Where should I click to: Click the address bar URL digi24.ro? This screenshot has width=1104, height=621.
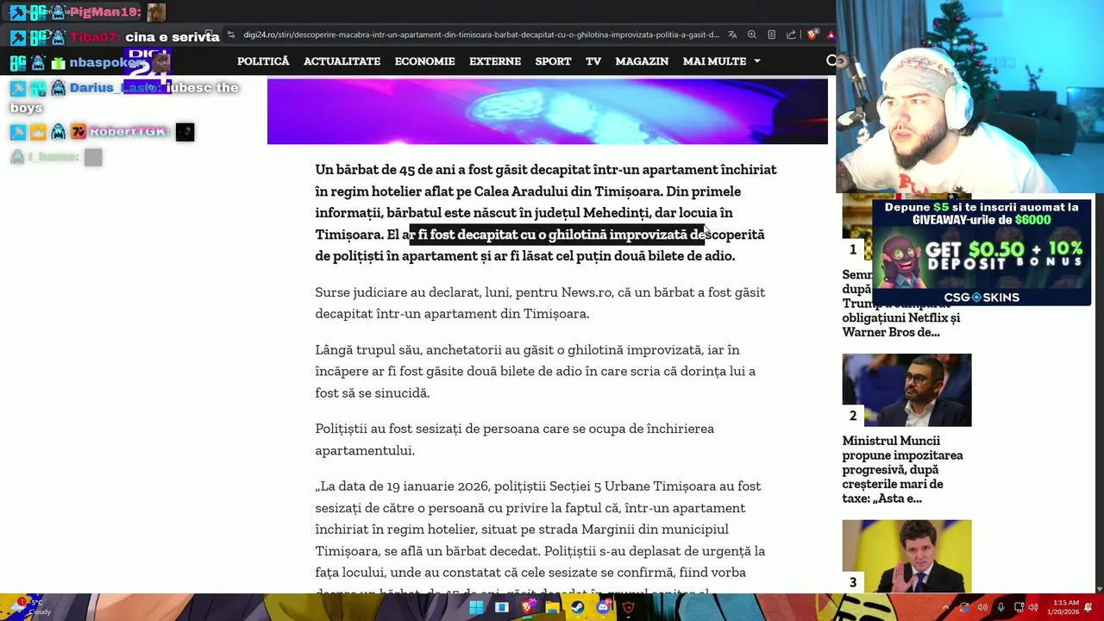[x=480, y=35]
